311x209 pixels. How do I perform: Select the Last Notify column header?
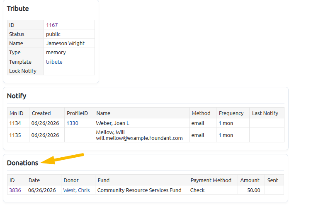pyautogui.click(x=267, y=113)
